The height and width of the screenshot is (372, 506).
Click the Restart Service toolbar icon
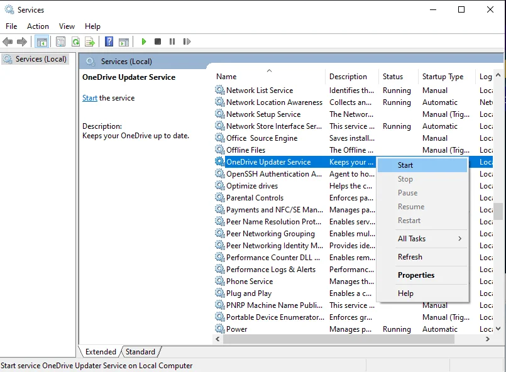pos(187,41)
